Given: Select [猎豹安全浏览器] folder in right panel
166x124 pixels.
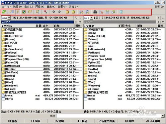Looking at the screenshot, I should click(124, 92).
